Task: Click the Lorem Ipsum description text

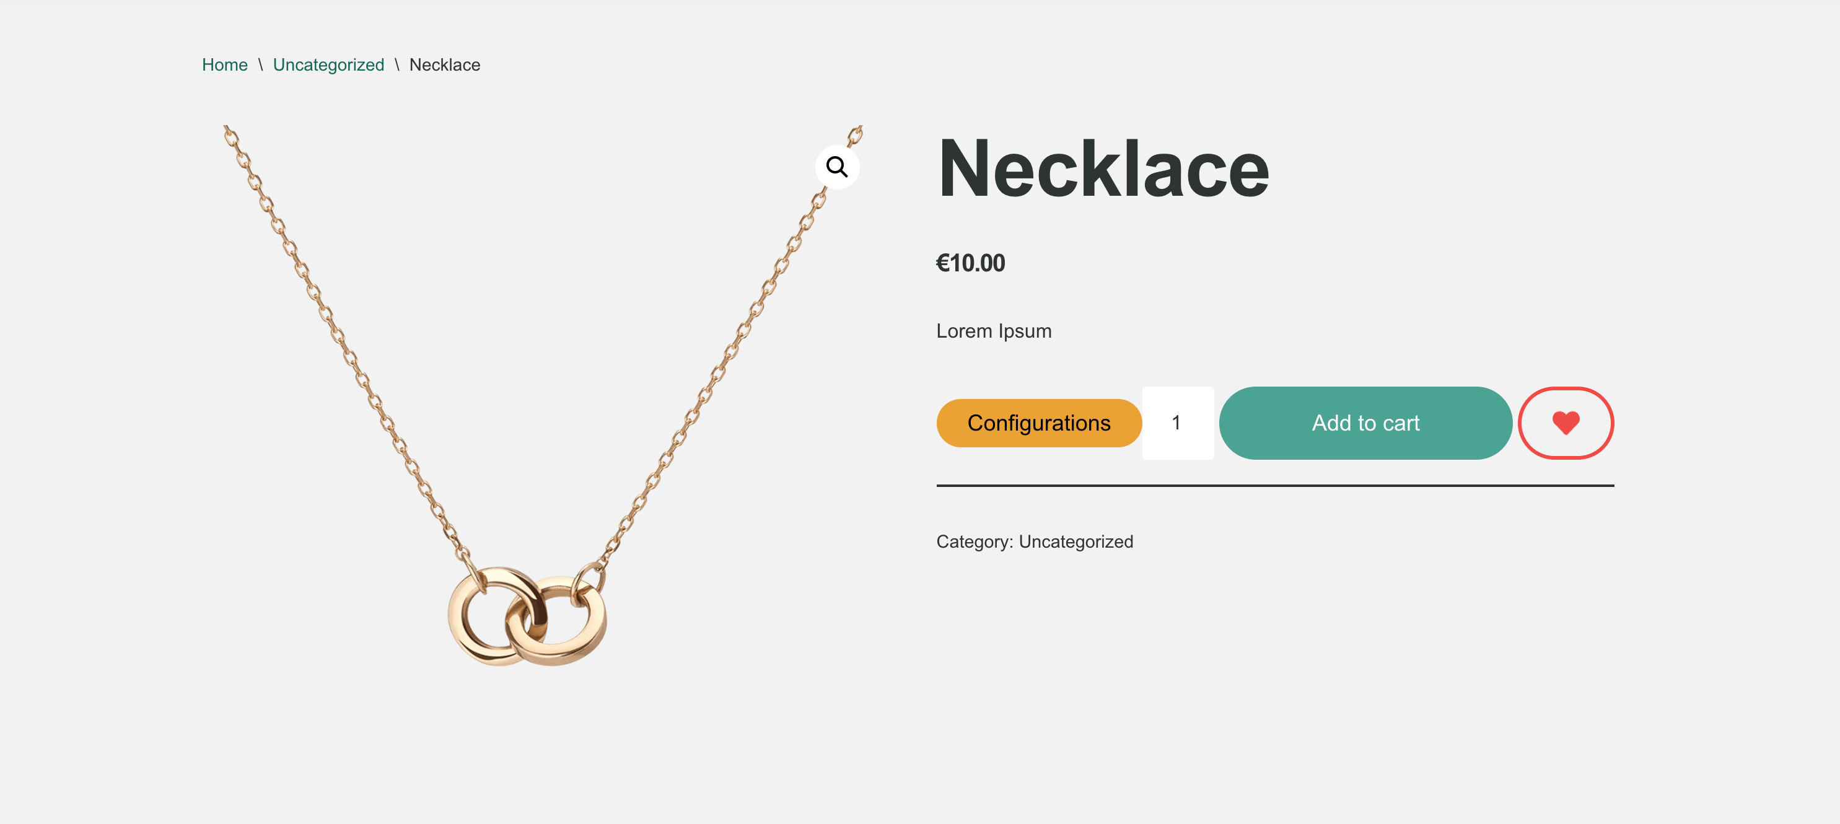Action: pyautogui.click(x=994, y=331)
